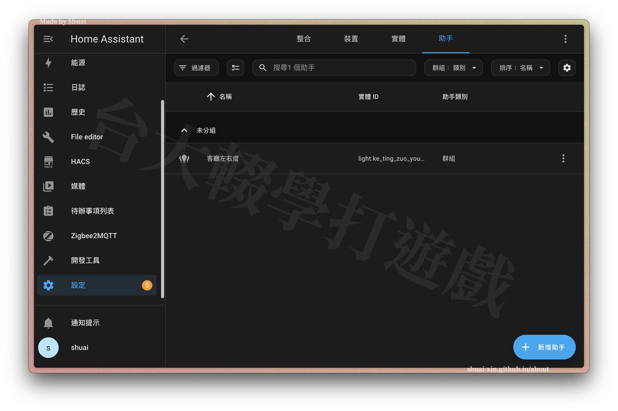Click the settings badge showing 5
This screenshot has height=411, width=618.
coord(147,285)
